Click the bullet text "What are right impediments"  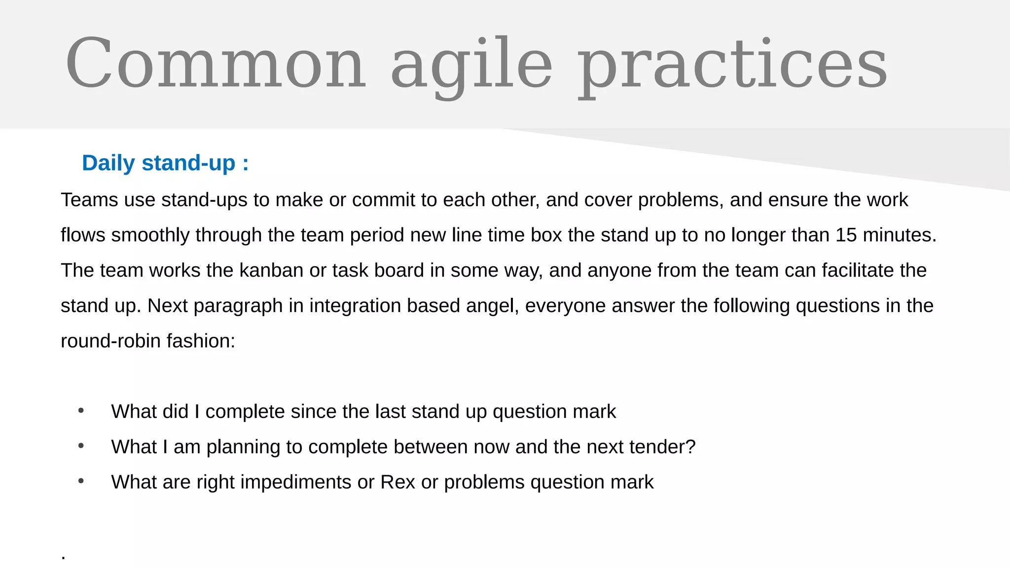(382, 482)
